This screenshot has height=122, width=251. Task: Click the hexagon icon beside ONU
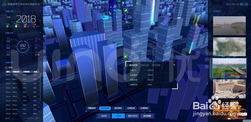(x=6, y=67)
